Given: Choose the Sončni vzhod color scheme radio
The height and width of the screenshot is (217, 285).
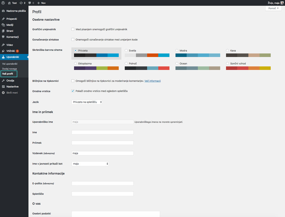Looking at the screenshot, I should 227,63.
